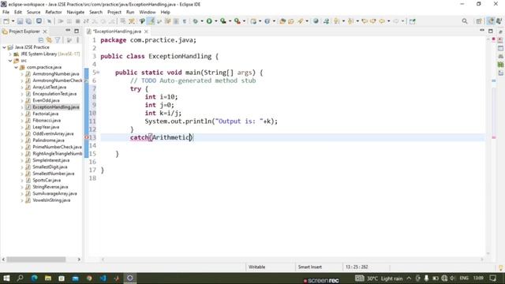Click Link with Editor icon

49,40
